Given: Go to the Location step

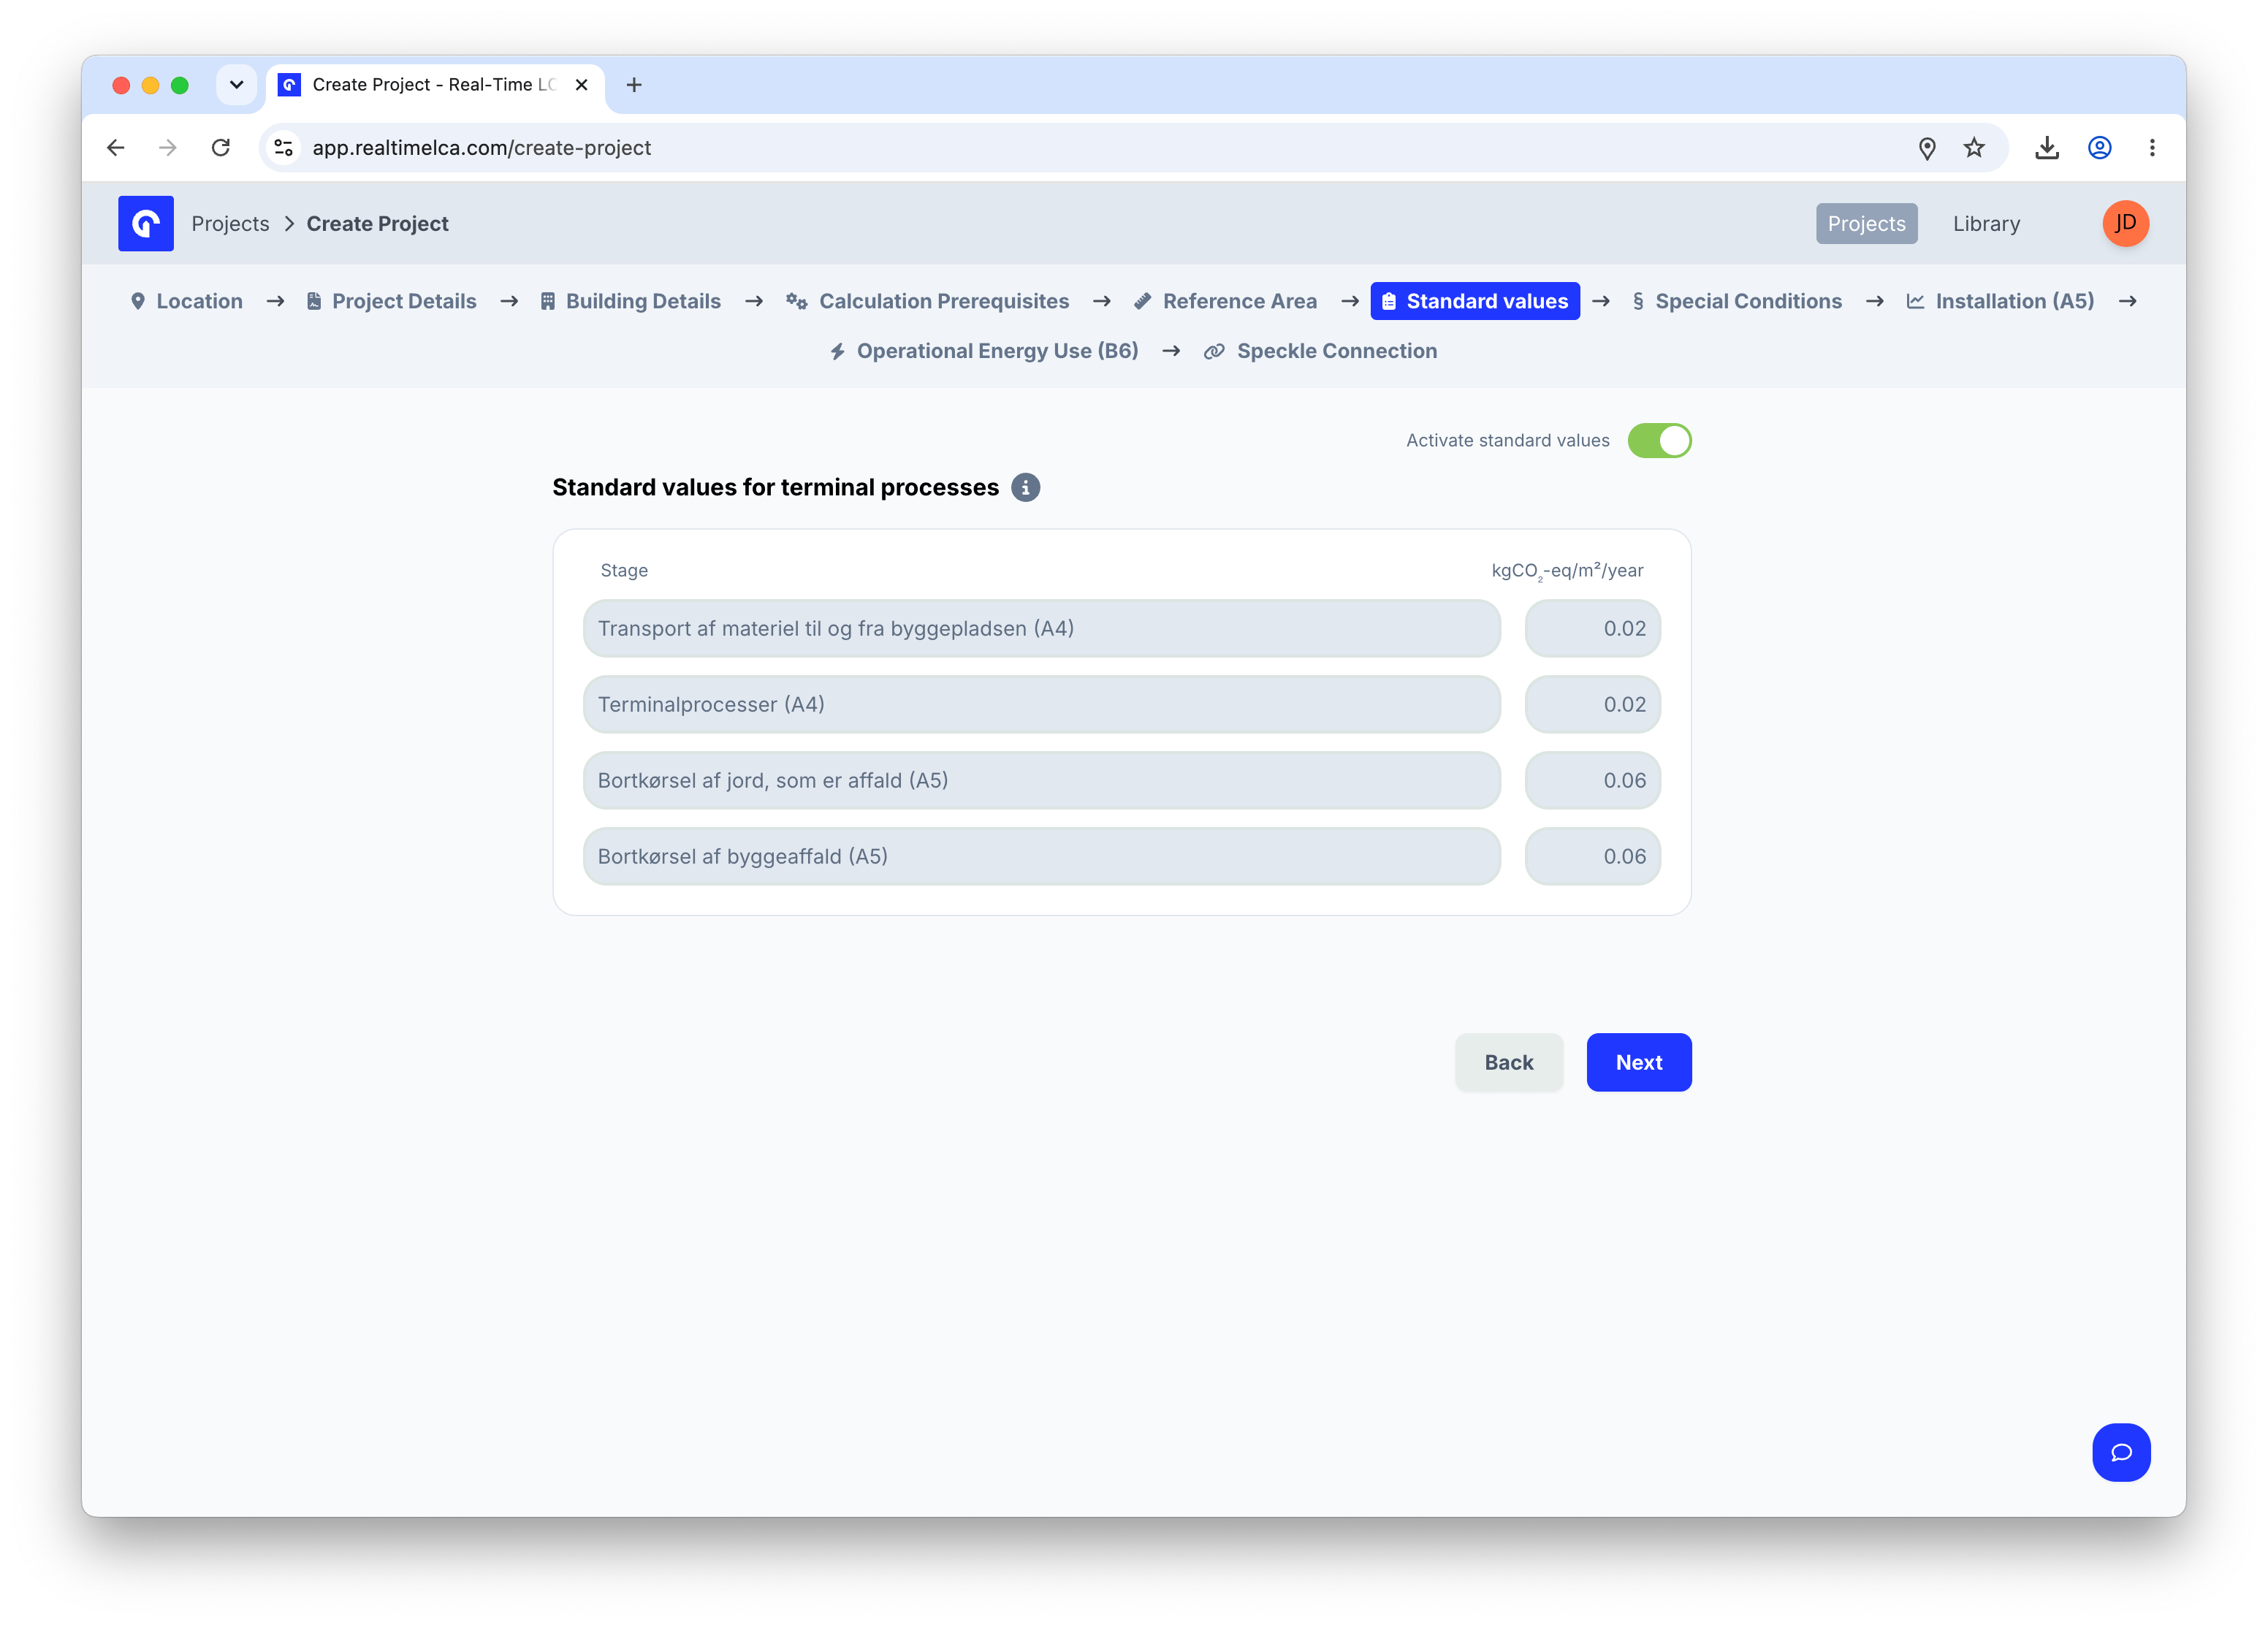Looking at the screenshot, I should (x=186, y=301).
